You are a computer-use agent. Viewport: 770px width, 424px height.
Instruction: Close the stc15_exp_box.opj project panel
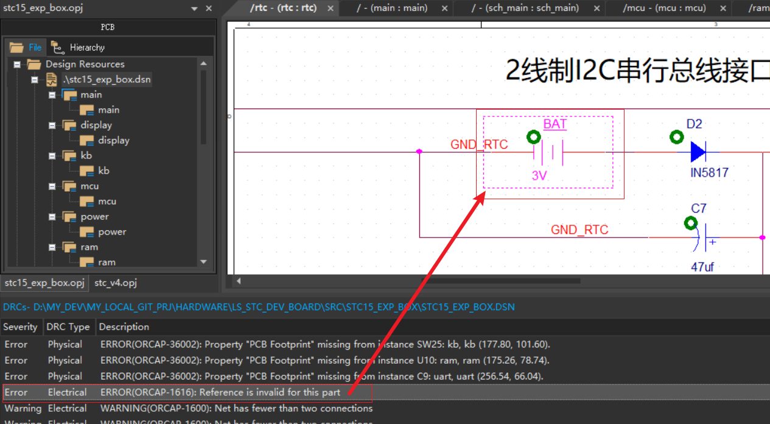(x=209, y=9)
